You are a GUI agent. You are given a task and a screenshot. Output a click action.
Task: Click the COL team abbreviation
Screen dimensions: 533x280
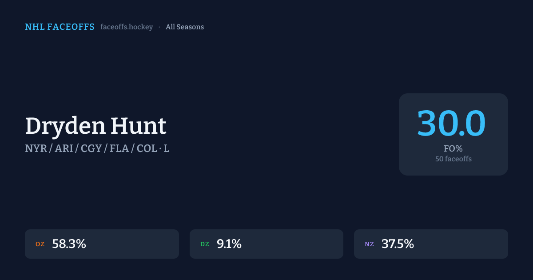click(147, 148)
